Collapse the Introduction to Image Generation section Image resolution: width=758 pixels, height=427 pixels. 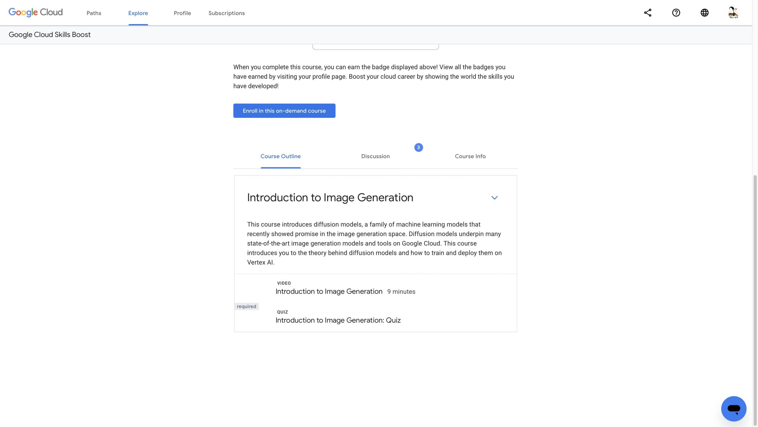coord(494,198)
